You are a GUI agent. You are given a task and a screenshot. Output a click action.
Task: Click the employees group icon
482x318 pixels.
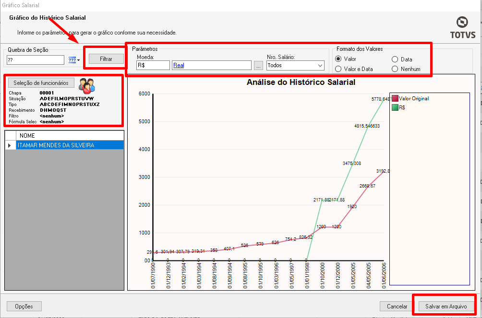(x=87, y=86)
